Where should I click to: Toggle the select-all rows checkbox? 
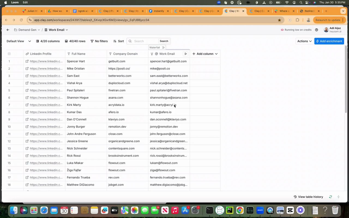(9, 54)
